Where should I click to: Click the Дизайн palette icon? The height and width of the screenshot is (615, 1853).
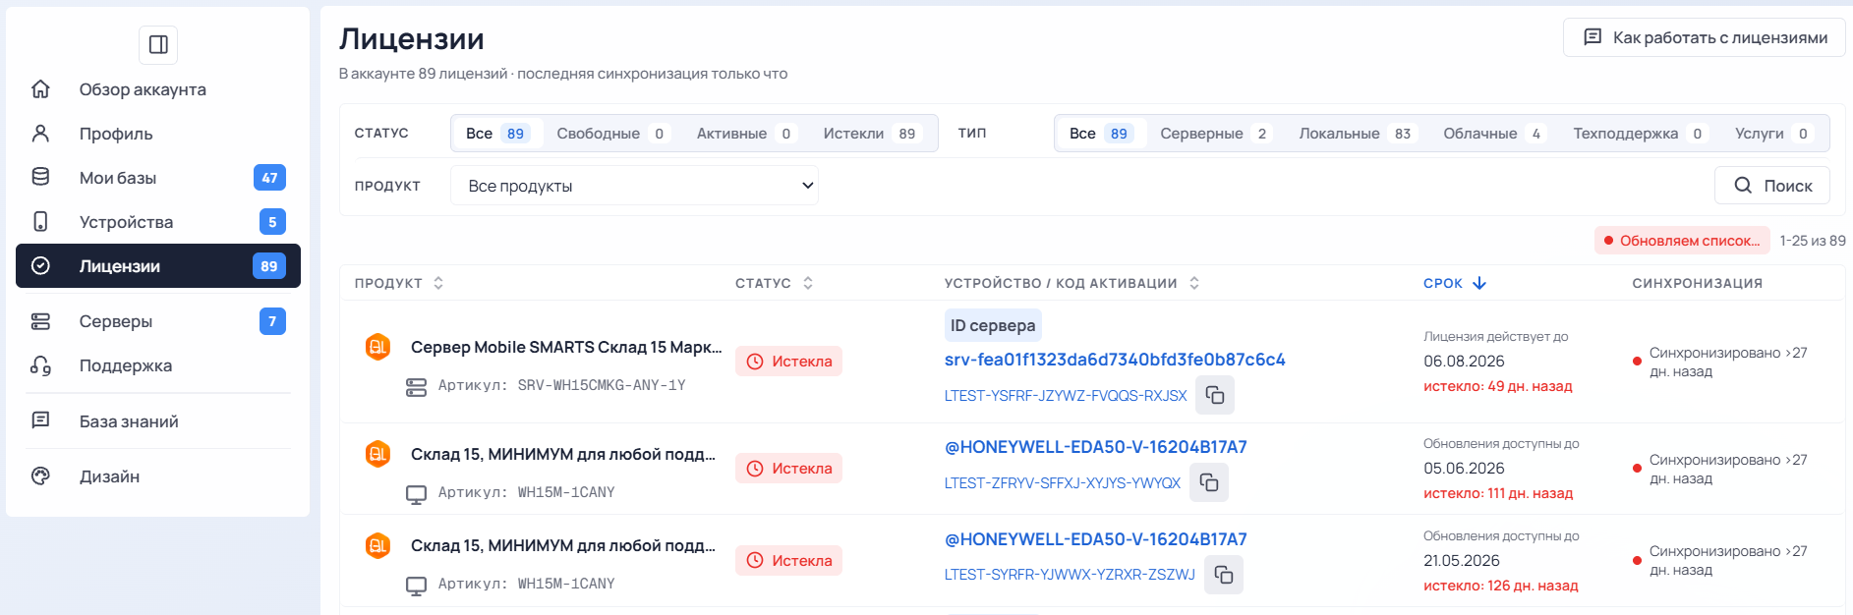(40, 476)
